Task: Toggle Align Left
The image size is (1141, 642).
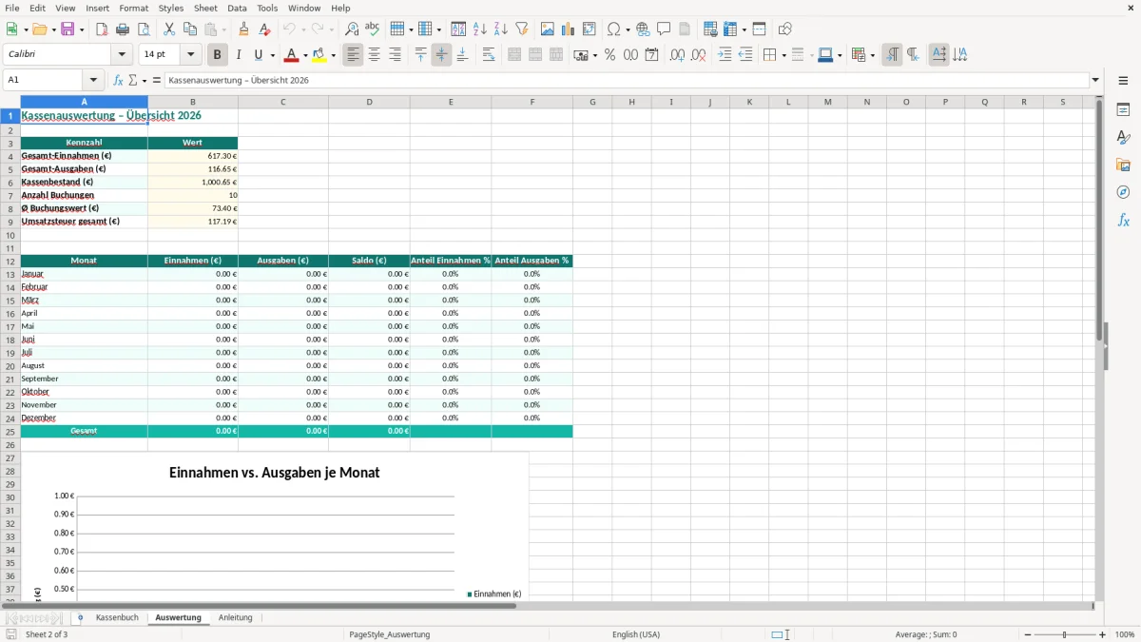Action: click(353, 55)
